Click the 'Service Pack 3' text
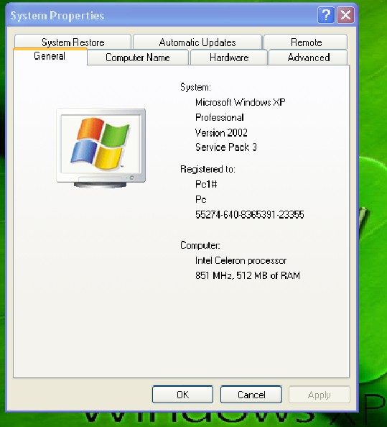 225,147
